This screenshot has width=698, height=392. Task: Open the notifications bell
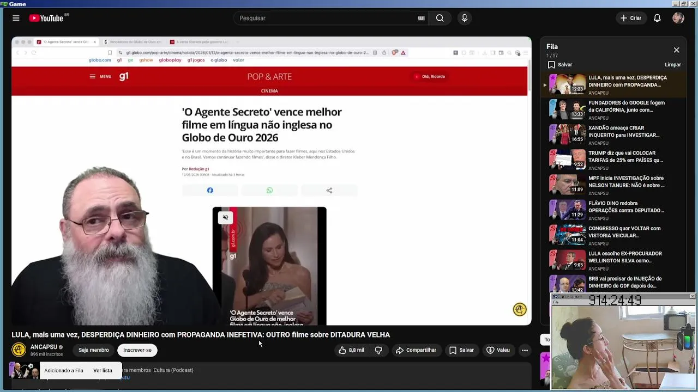[657, 18]
